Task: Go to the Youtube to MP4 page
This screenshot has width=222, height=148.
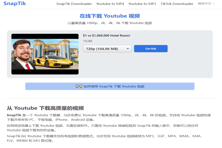Action: (110, 4)
